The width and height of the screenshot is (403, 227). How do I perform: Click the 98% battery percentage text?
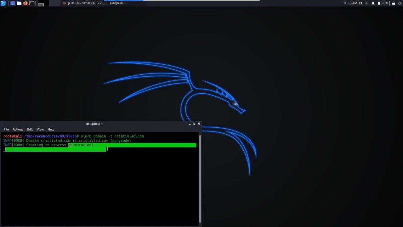tap(385, 3)
